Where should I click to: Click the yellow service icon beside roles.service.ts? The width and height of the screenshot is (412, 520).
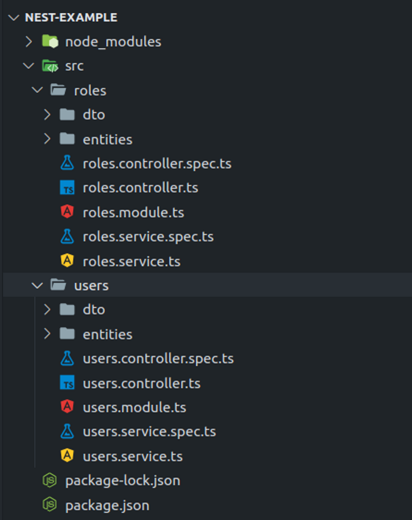tap(68, 261)
